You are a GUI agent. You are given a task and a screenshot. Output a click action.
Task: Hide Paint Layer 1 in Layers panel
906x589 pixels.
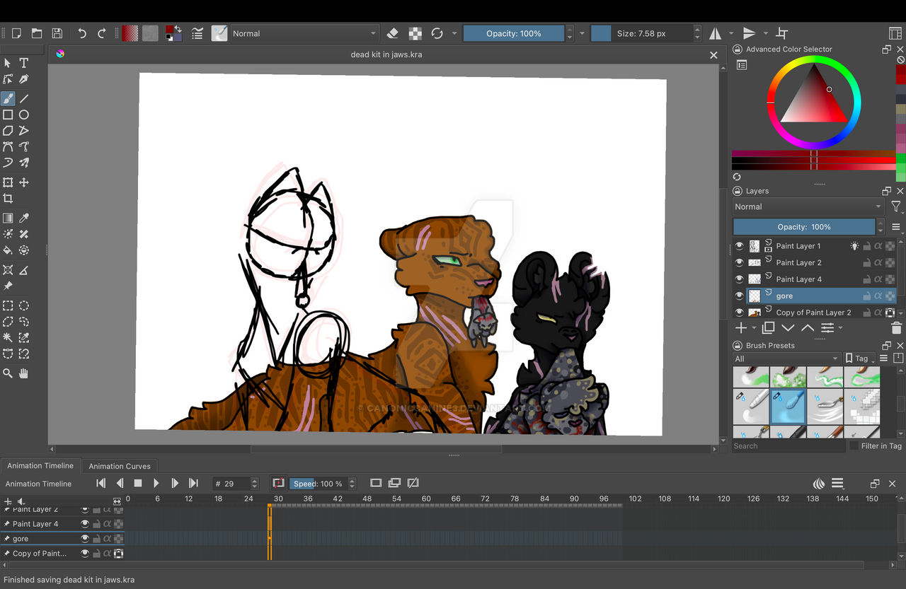pyautogui.click(x=740, y=246)
